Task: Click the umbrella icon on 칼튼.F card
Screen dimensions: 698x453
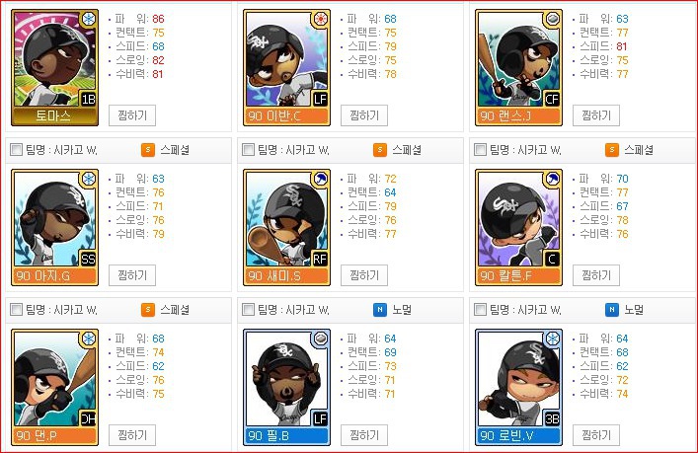Action: click(x=553, y=179)
